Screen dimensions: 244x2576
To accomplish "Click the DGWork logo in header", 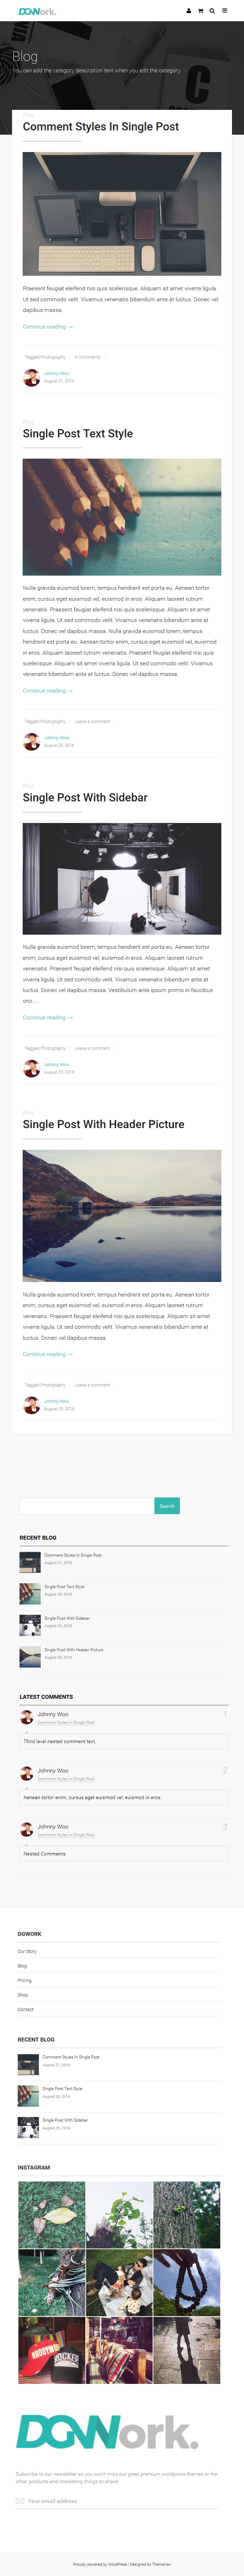I will (37, 11).
